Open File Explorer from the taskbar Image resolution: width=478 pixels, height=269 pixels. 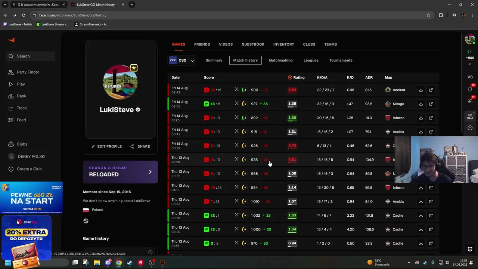(97, 263)
